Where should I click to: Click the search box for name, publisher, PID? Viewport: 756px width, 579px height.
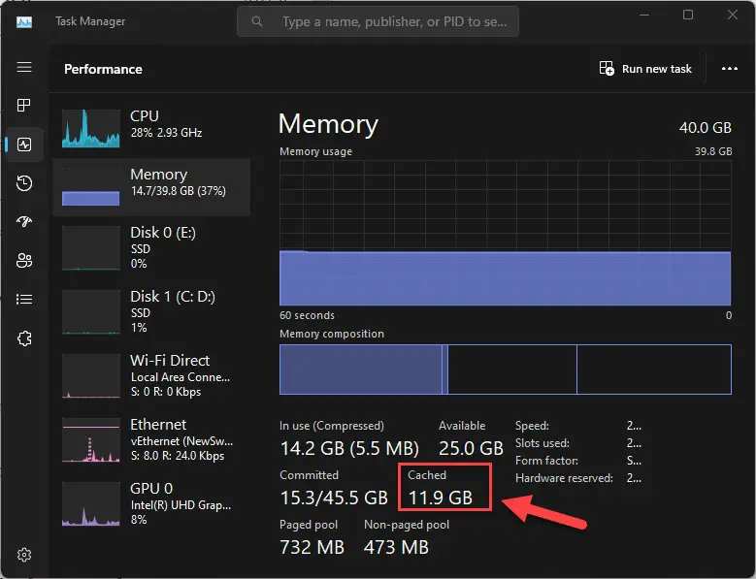pyautogui.click(x=378, y=21)
